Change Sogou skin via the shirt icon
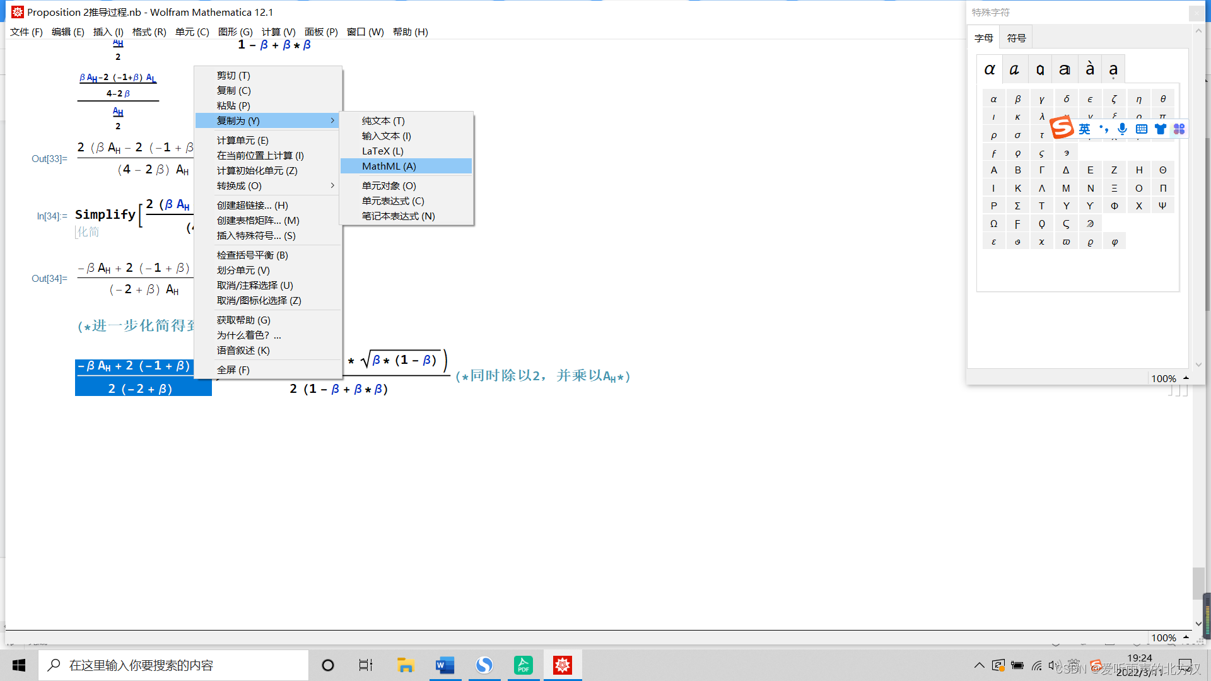The width and height of the screenshot is (1211, 681). (x=1161, y=129)
